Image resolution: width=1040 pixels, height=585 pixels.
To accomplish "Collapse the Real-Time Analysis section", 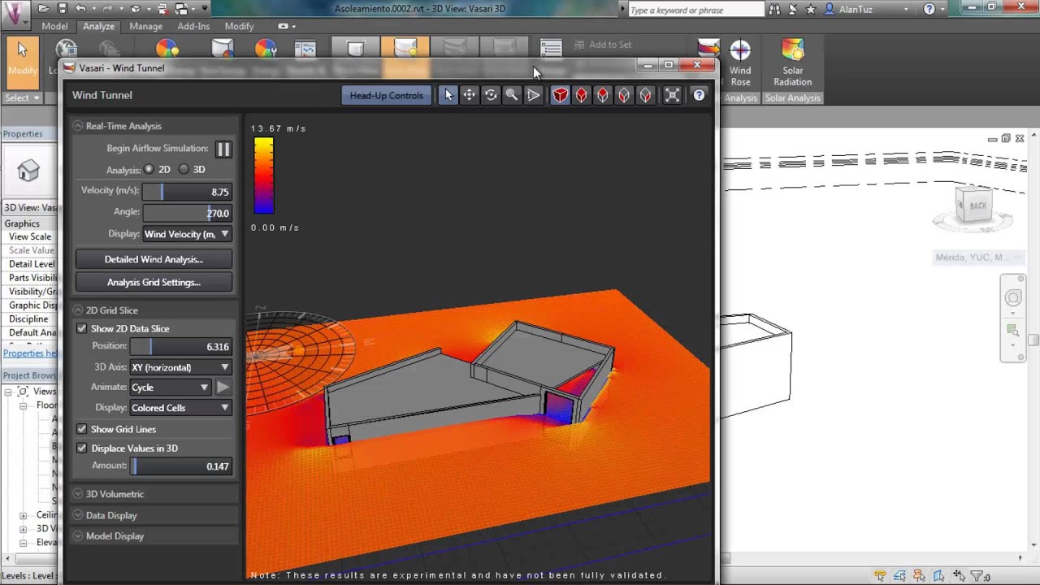I will coord(78,126).
